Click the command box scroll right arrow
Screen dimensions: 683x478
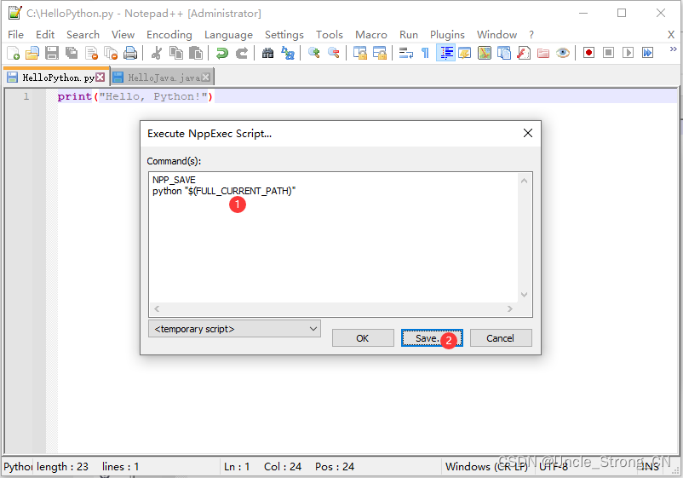(509, 308)
